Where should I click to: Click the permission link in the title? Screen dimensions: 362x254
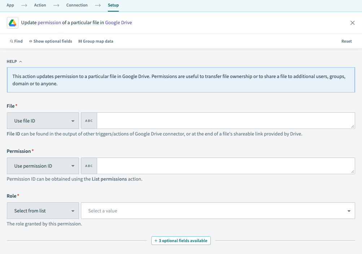coord(49,23)
